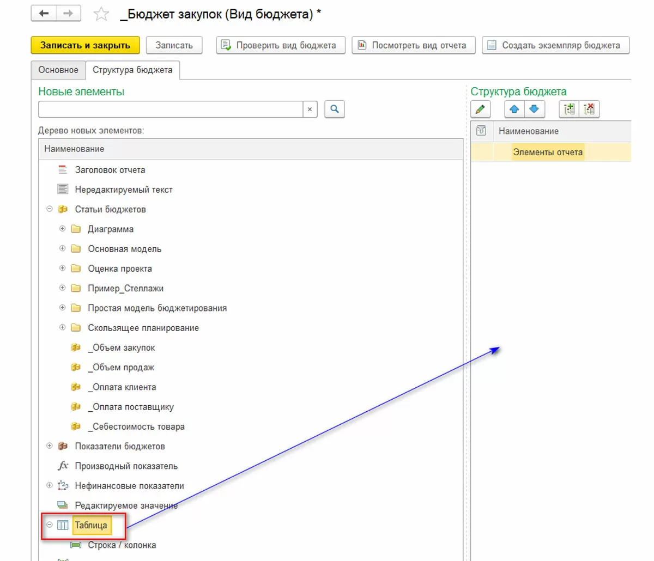The image size is (654, 561).
Task: Select the Нередактируемый текст icon
Action: click(63, 190)
